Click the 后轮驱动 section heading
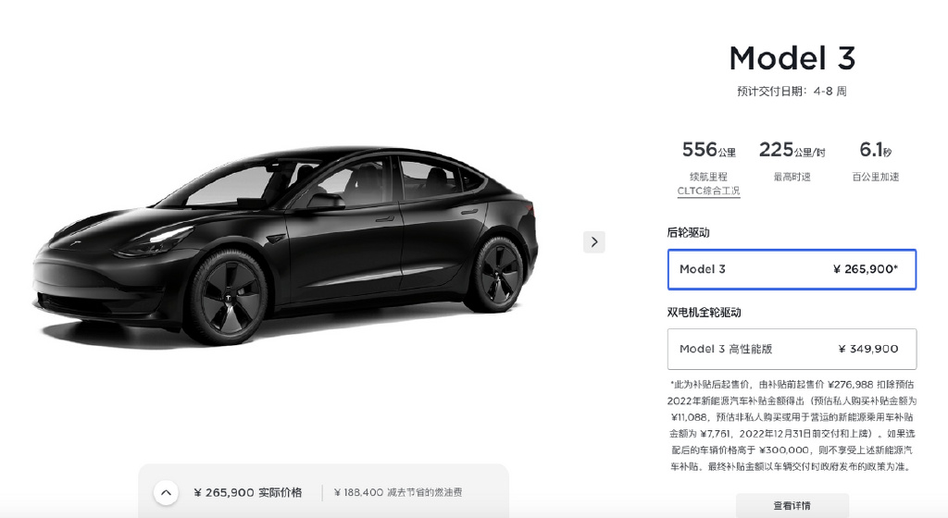948x518 pixels. point(688,232)
